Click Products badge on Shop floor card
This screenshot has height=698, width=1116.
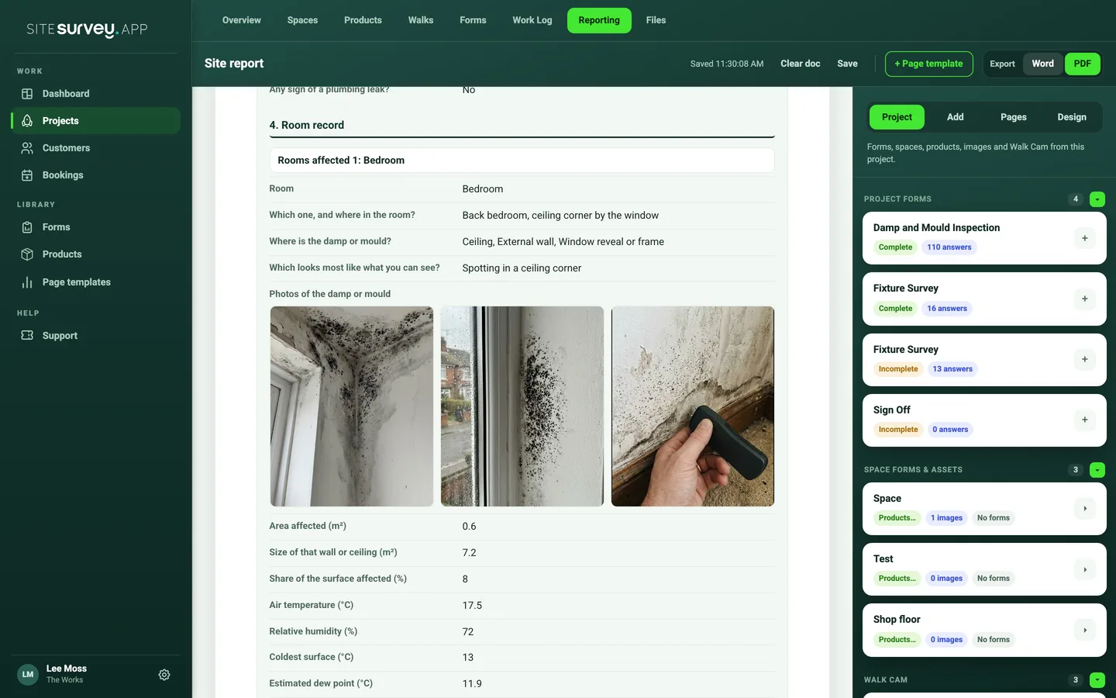pyautogui.click(x=897, y=640)
